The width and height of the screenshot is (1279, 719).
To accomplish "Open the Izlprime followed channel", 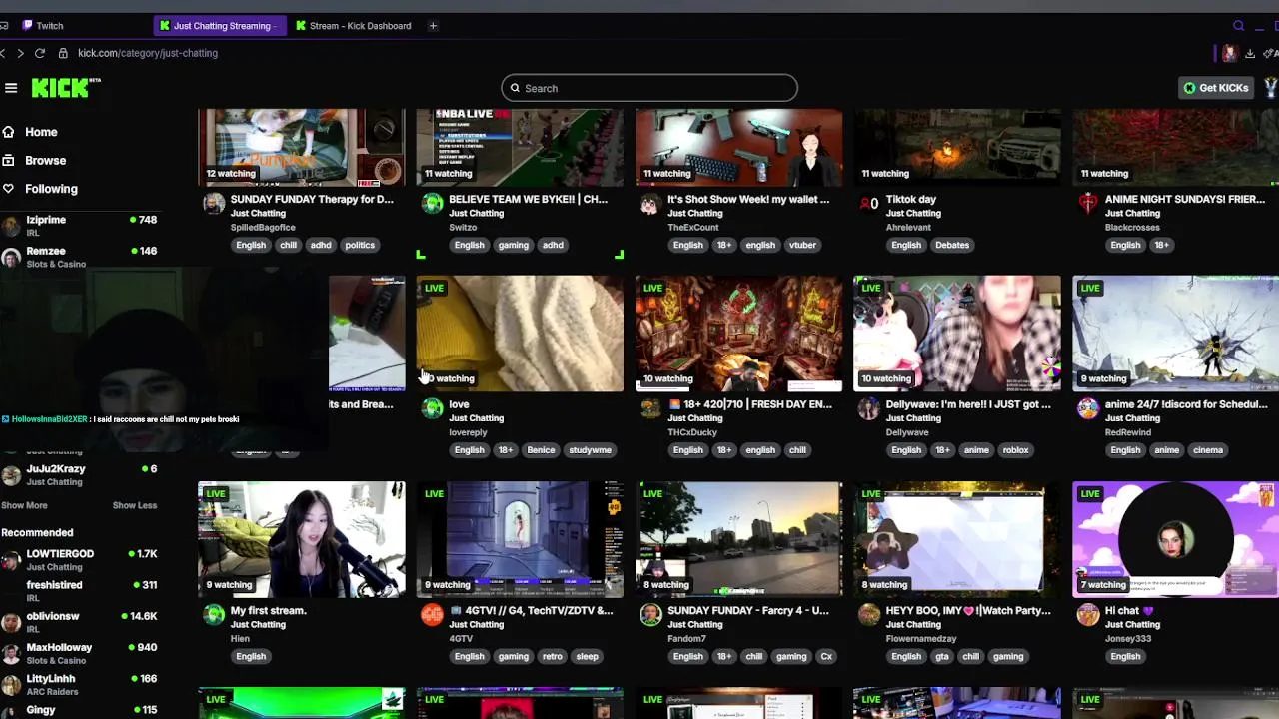I will click(80, 226).
